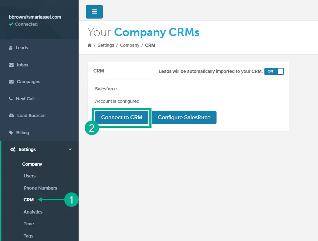Open Billing page
Screen dimensions: 318x241
23,133
